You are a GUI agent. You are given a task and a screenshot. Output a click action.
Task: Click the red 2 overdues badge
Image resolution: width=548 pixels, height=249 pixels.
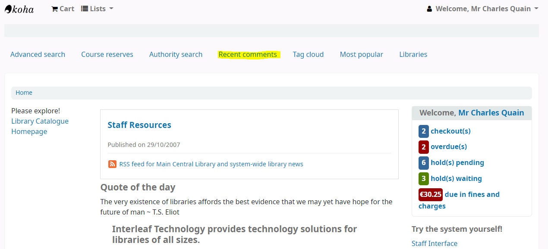pyautogui.click(x=424, y=147)
